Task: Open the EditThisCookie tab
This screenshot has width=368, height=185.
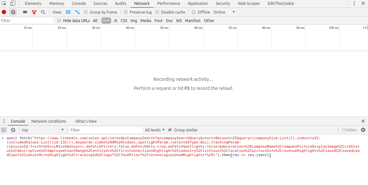Action: pyautogui.click(x=281, y=4)
